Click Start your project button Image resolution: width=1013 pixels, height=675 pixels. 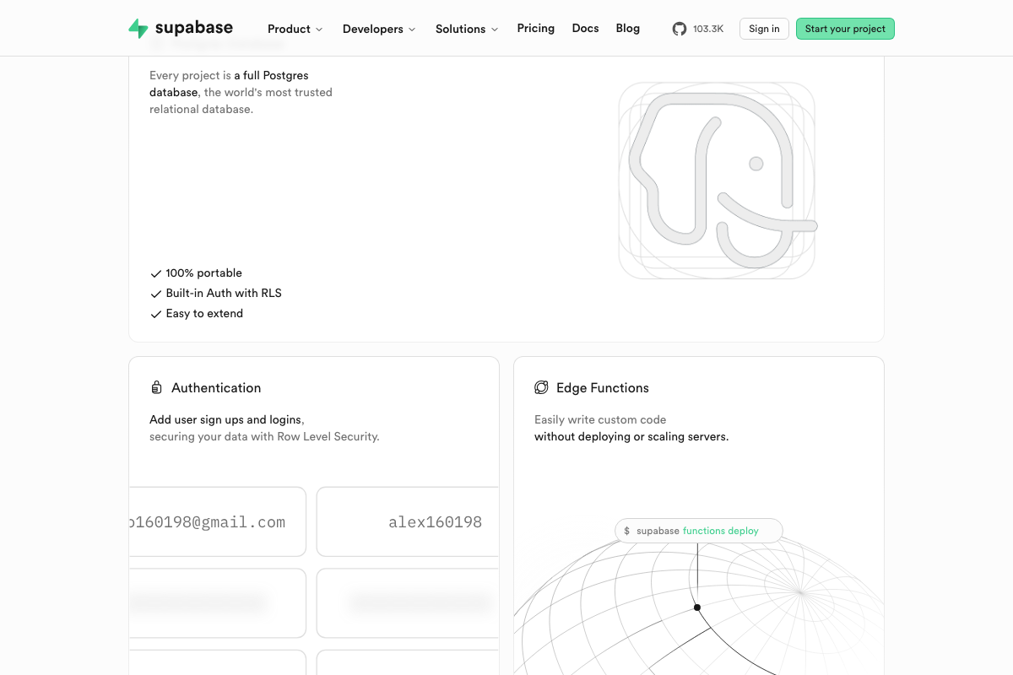pyautogui.click(x=845, y=29)
